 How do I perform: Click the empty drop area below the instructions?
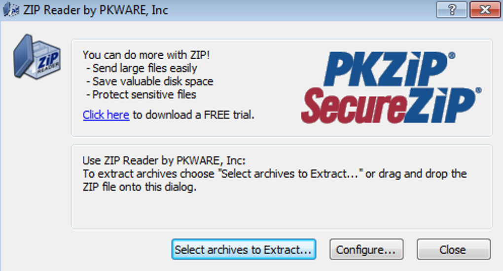(281, 212)
